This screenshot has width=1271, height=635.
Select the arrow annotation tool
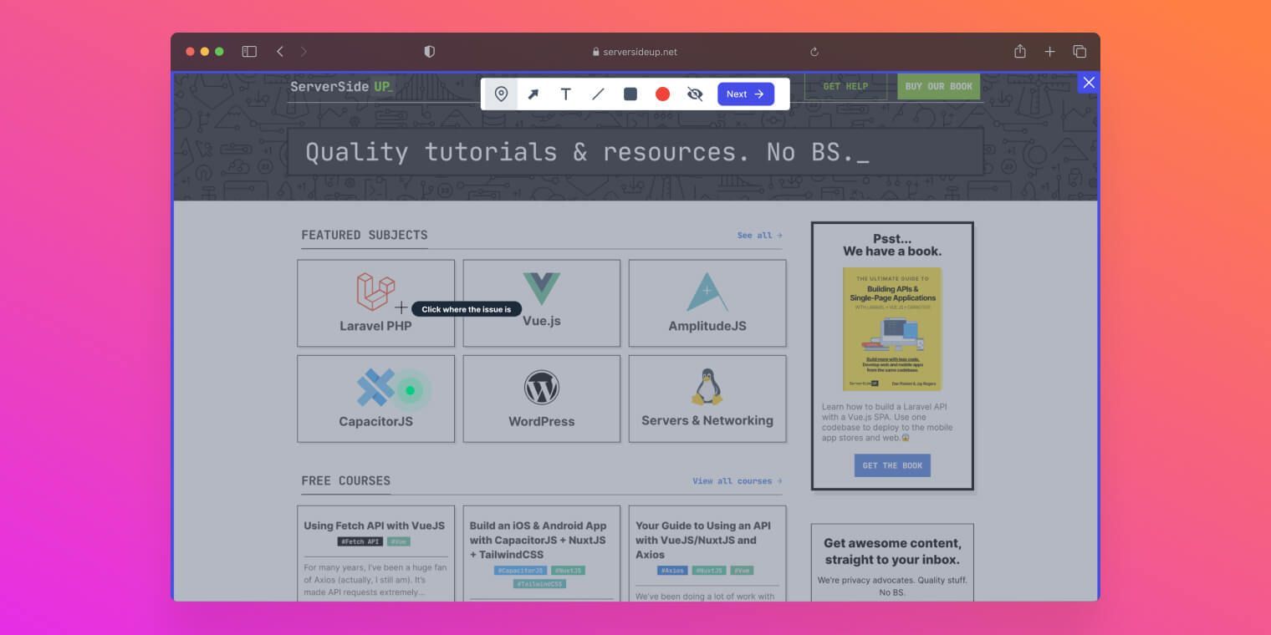pos(533,94)
